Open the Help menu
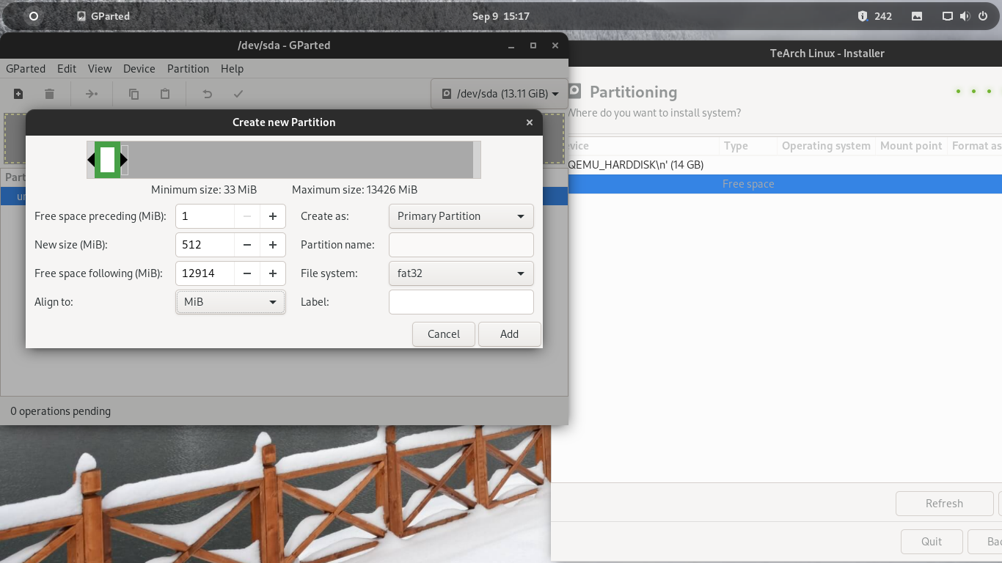The width and height of the screenshot is (1002, 563). click(232, 68)
